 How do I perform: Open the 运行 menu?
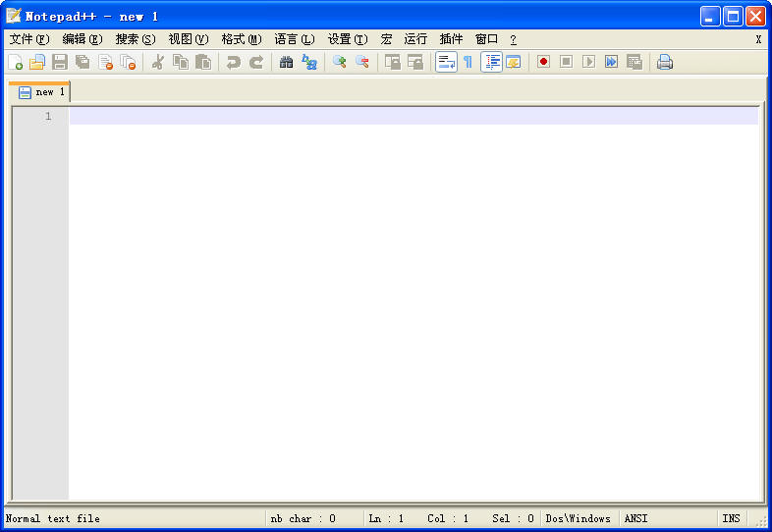pyautogui.click(x=415, y=39)
